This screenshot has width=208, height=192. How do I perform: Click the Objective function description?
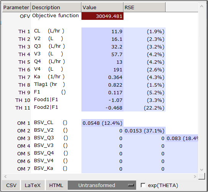(55, 16)
